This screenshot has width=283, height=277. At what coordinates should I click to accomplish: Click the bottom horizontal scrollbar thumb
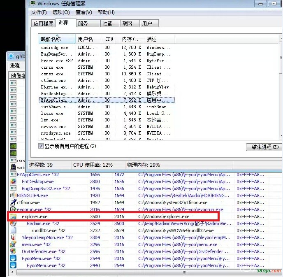tap(184, 272)
